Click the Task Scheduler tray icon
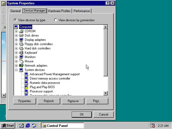Screen dimensions: 172x129 pos(152,126)
